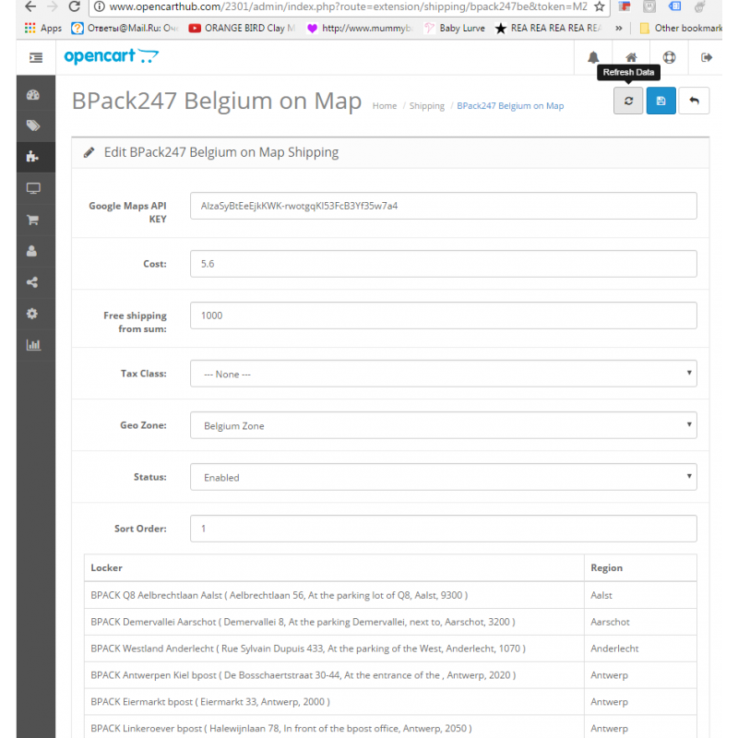Select the BPACK Westland Anderlecht row
This screenshot has height=738, width=738.
click(x=390, y=649)
